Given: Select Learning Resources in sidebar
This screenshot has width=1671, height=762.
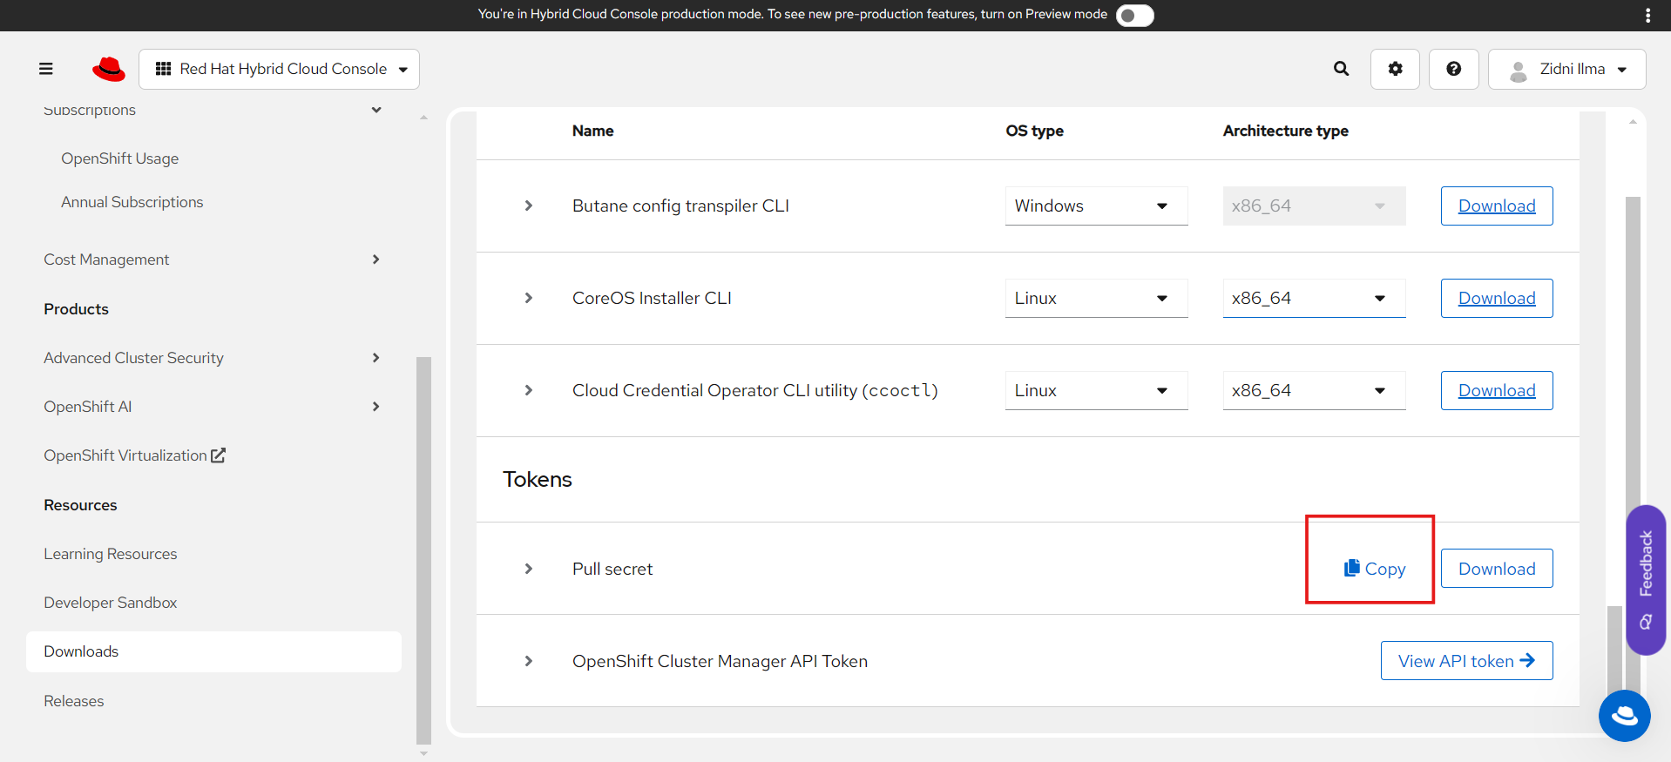Looking at the screenshot, I should point(111,554).
